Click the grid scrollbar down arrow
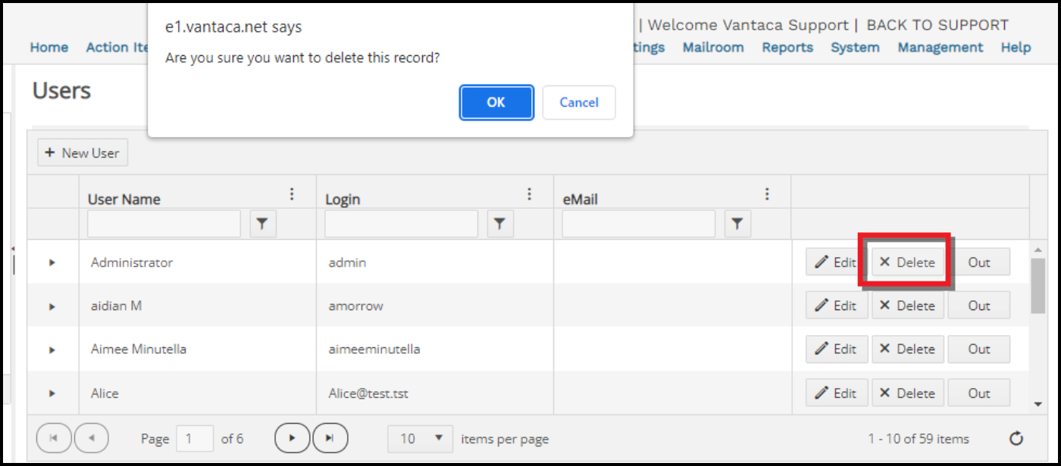Screen dimensions: 1061x466 [x=1038, y=405]
